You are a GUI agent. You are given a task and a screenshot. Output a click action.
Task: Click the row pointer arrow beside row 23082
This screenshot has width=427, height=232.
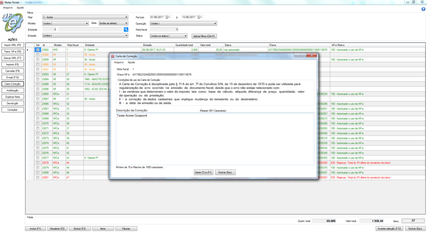click(28, 50)
